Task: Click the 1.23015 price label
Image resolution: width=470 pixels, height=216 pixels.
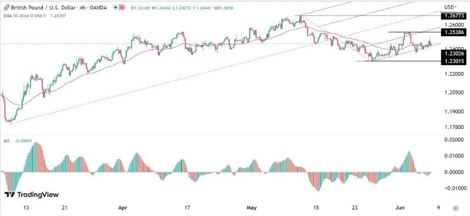Action: point(452,61)
